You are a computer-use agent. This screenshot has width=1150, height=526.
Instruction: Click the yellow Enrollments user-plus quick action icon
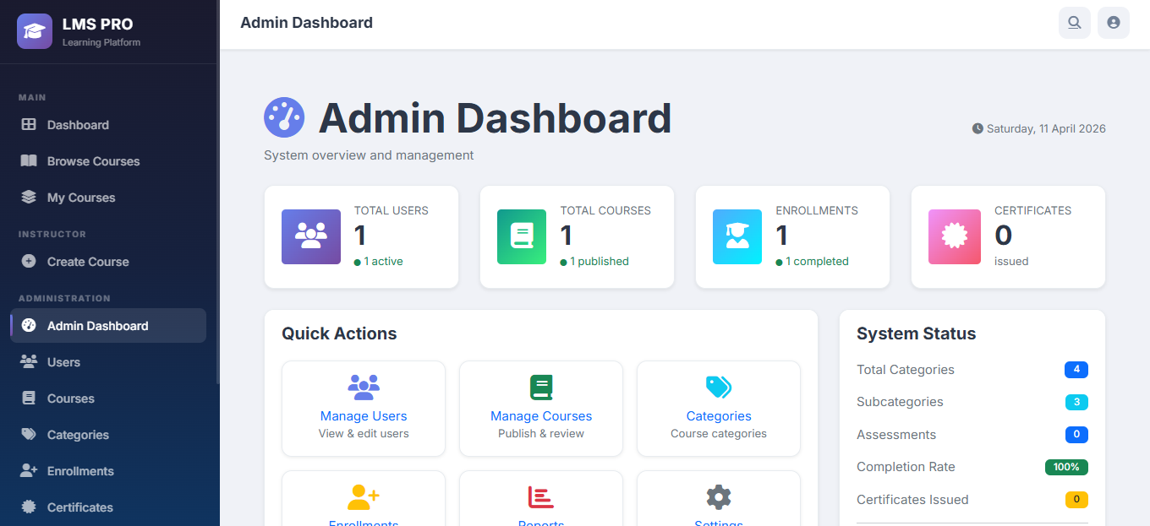pyautogui.click(x=364, y=497)
